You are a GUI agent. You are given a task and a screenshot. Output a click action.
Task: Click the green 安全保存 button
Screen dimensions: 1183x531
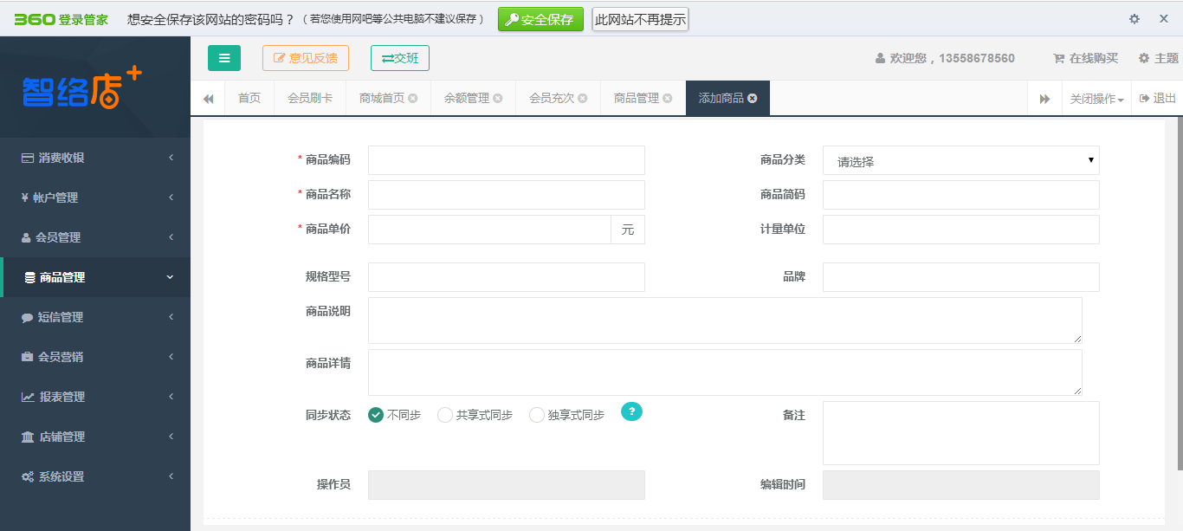point(540,18)
